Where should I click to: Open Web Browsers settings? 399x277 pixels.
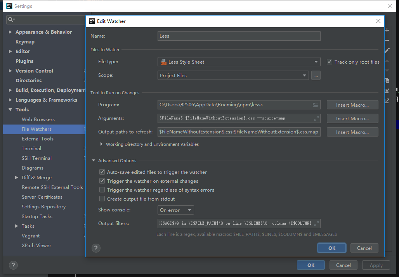[x=38, y=119]
